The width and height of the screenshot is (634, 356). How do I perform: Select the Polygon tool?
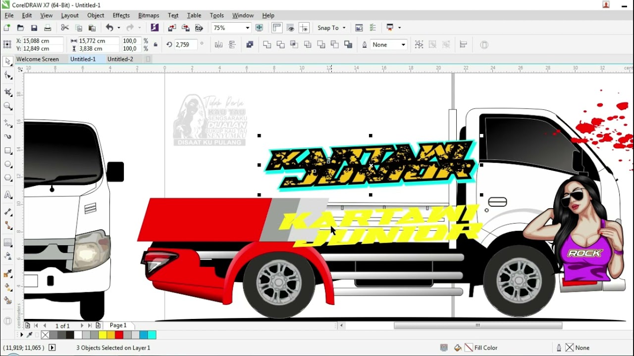click(8, 178)
